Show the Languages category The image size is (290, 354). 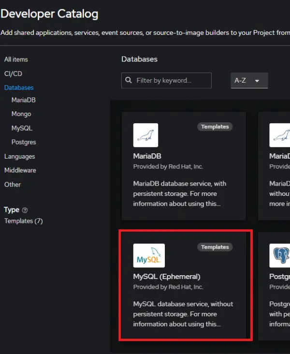tap(20, 156)
